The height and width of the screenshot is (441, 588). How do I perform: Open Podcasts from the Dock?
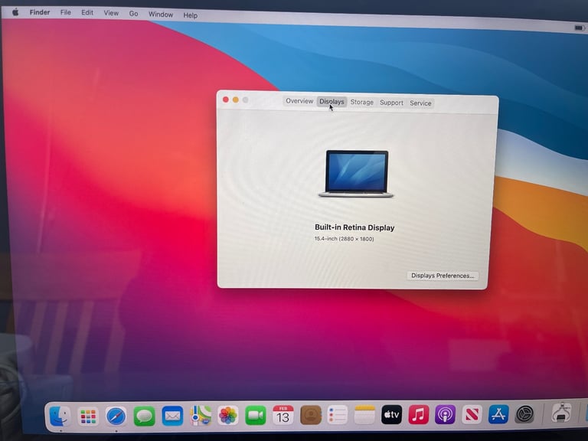pos(445,414)
